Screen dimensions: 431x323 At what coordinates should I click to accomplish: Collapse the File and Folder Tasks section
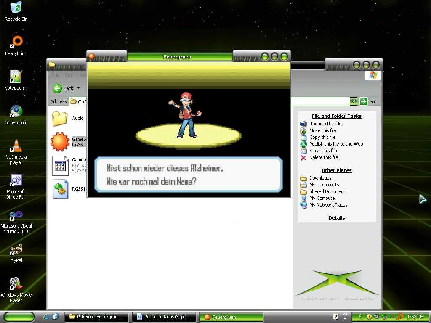coord(336,116)
